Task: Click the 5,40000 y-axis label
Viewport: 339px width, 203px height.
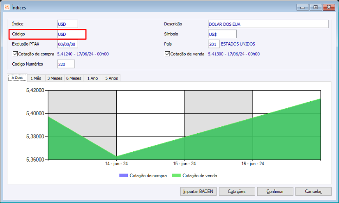Action: [35, 113]
